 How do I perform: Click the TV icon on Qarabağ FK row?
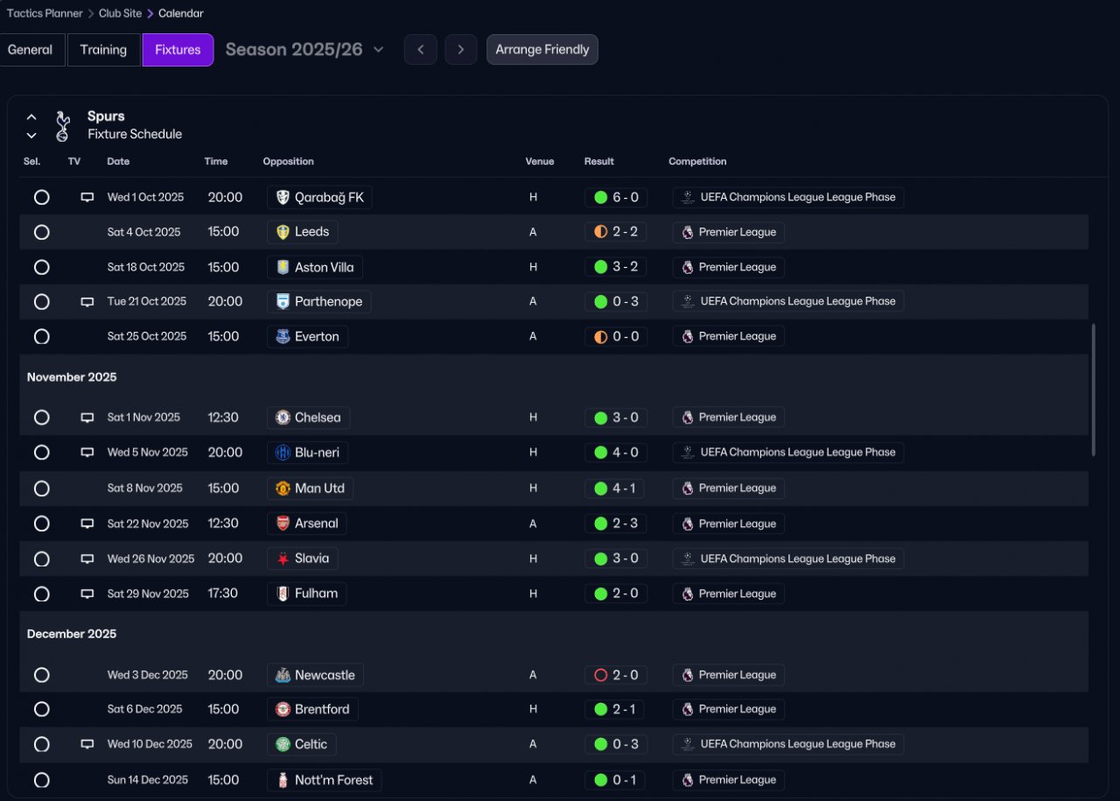[x=87, y=198]
